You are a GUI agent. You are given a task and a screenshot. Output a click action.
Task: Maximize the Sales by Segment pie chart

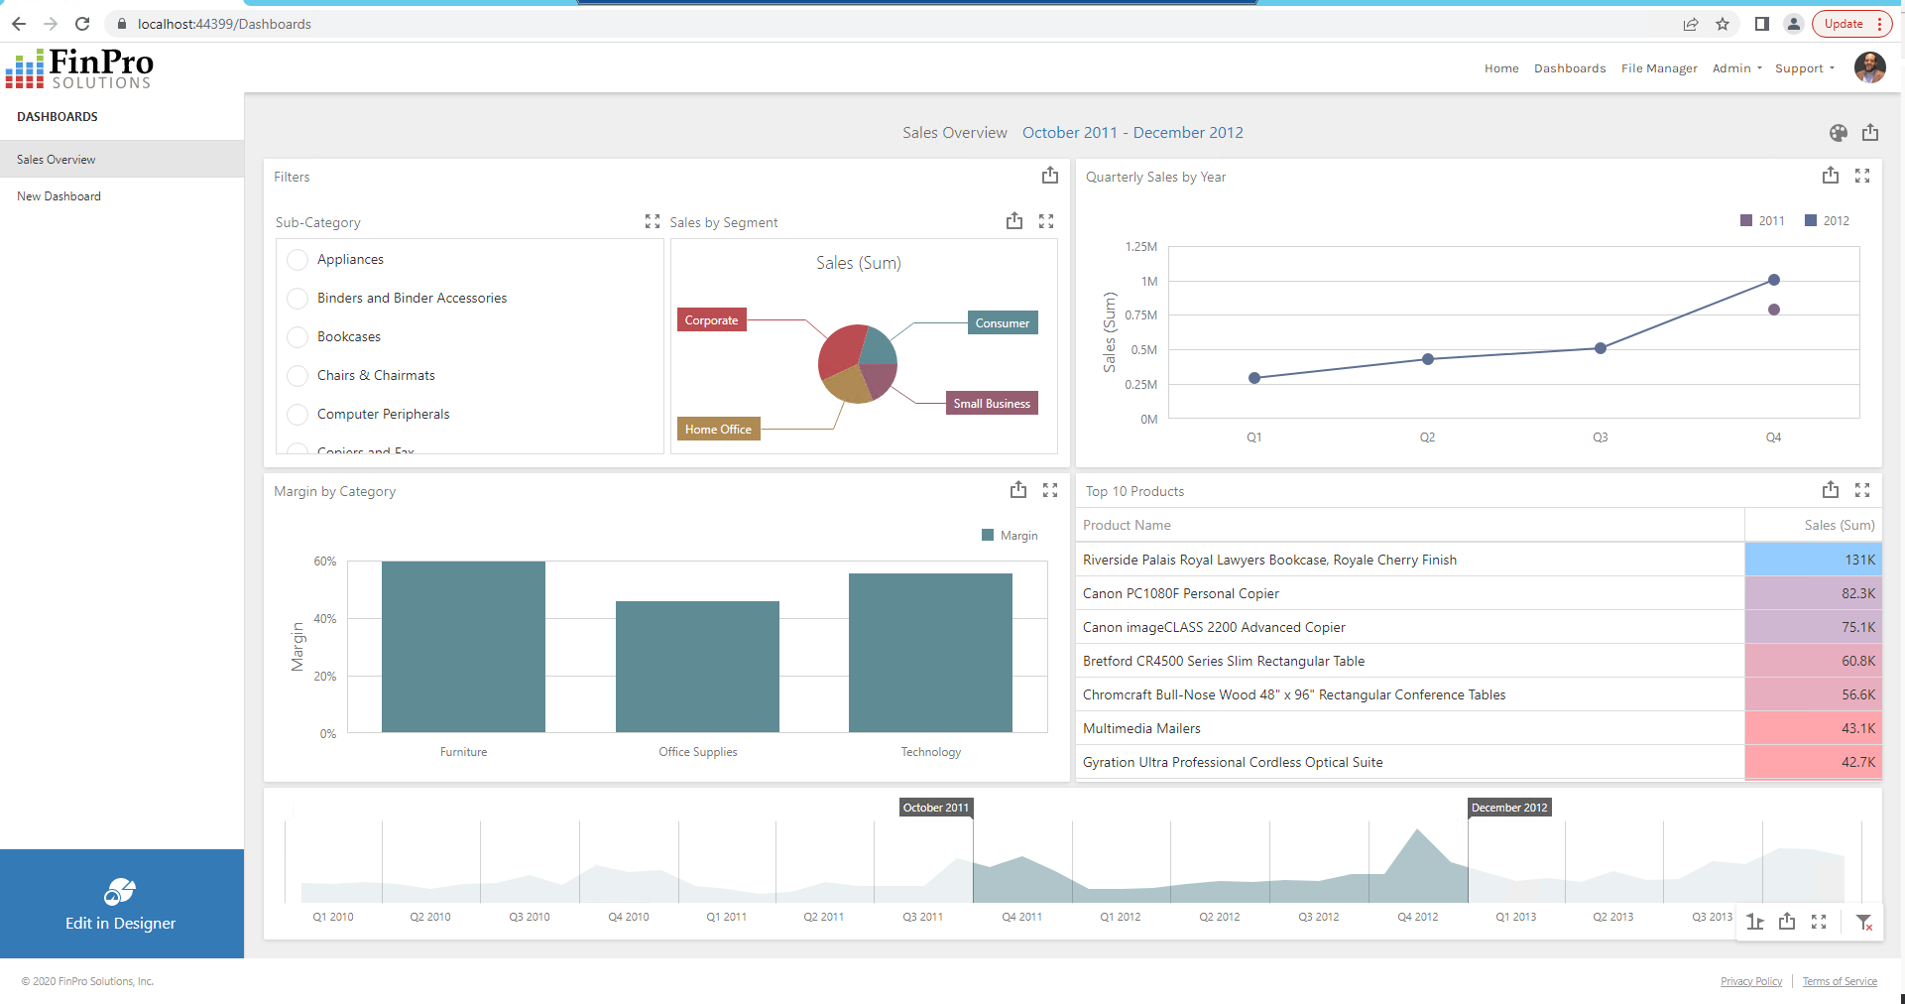(1047, 221)
